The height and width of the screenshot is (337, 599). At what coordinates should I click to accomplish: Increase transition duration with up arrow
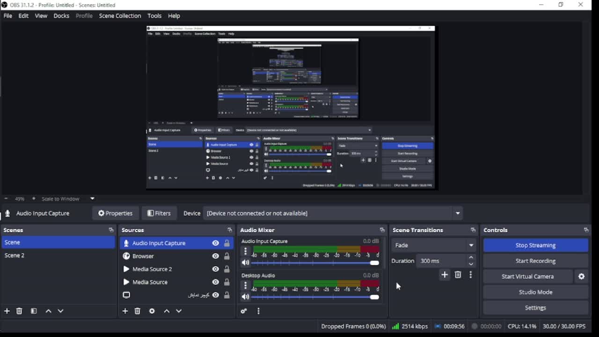(x=471, y=257)
